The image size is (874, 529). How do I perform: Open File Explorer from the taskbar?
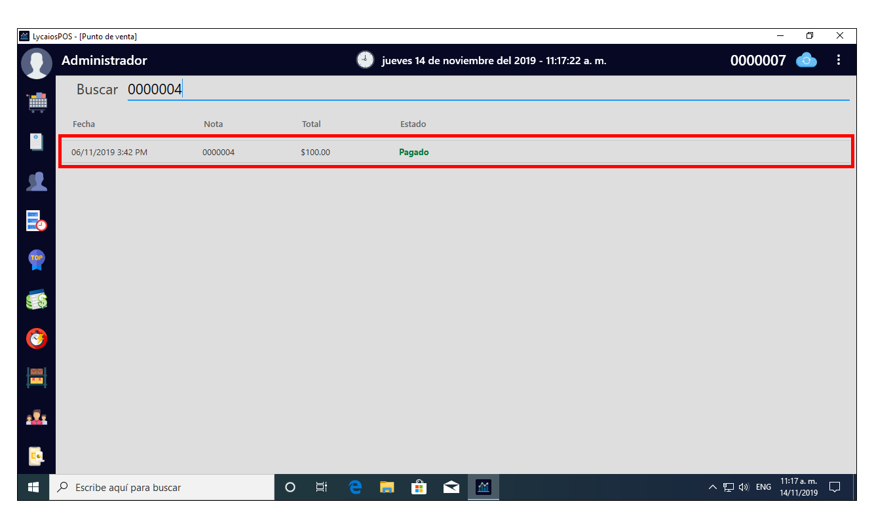tap(387, 487)
